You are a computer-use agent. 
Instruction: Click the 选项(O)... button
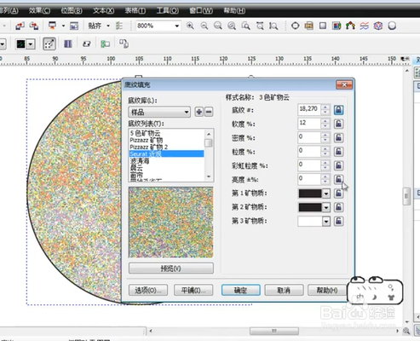[x=148, y=290]
